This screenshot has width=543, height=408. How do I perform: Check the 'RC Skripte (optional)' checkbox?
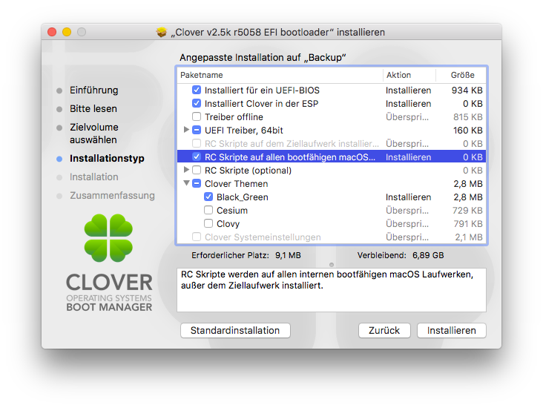197,170
